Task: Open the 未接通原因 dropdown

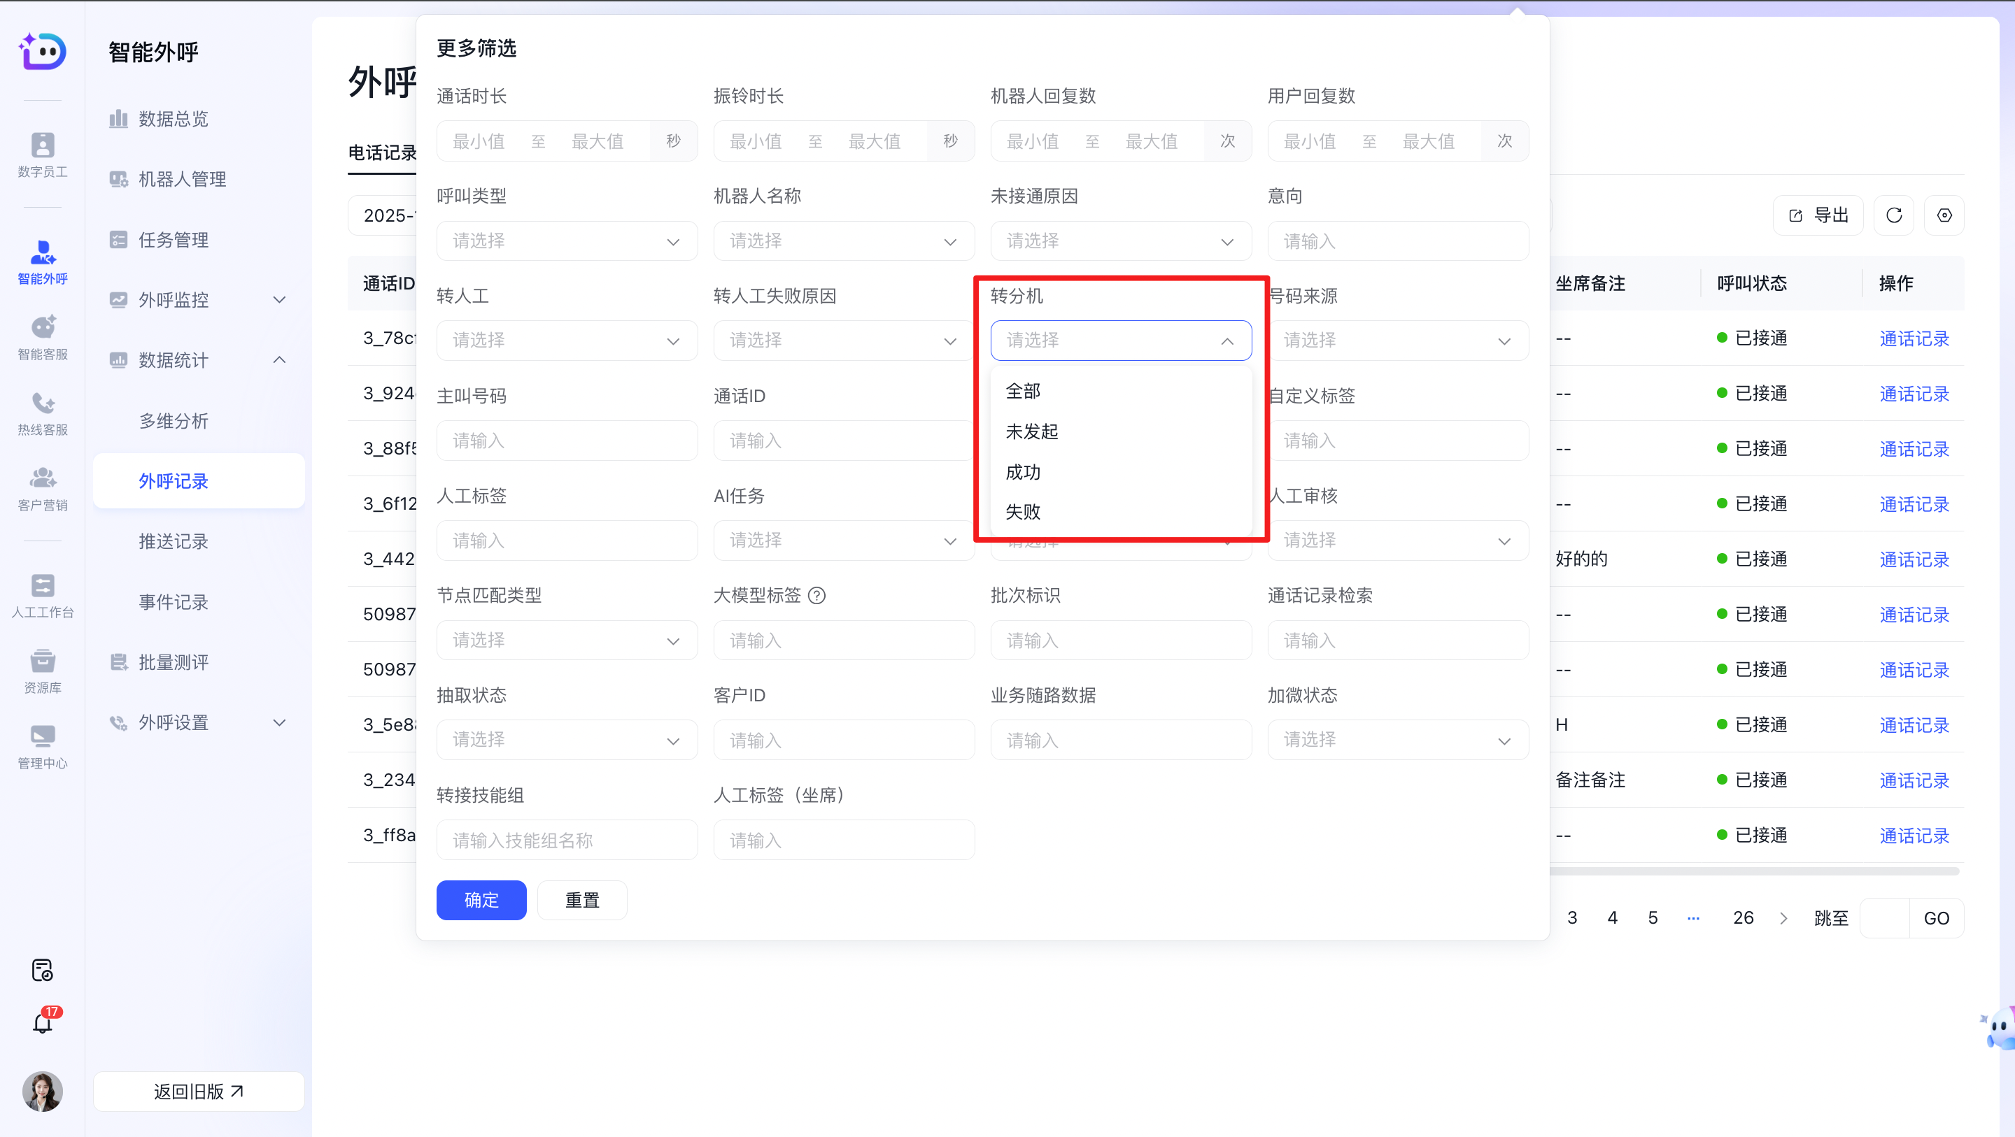Action: pyautogui.click(x=1120, y=241)
